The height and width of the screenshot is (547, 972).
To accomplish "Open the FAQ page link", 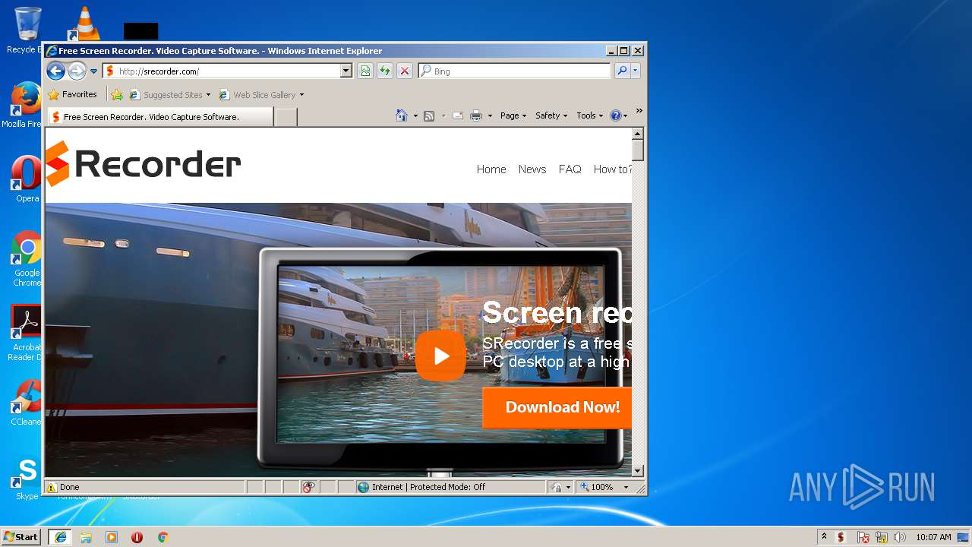I will [570, 169].
